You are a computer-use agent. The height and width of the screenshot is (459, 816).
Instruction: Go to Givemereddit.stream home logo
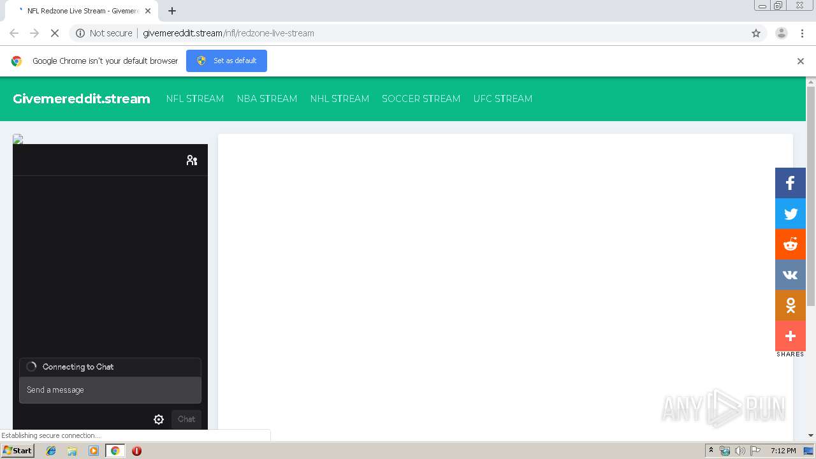[82, 99]
